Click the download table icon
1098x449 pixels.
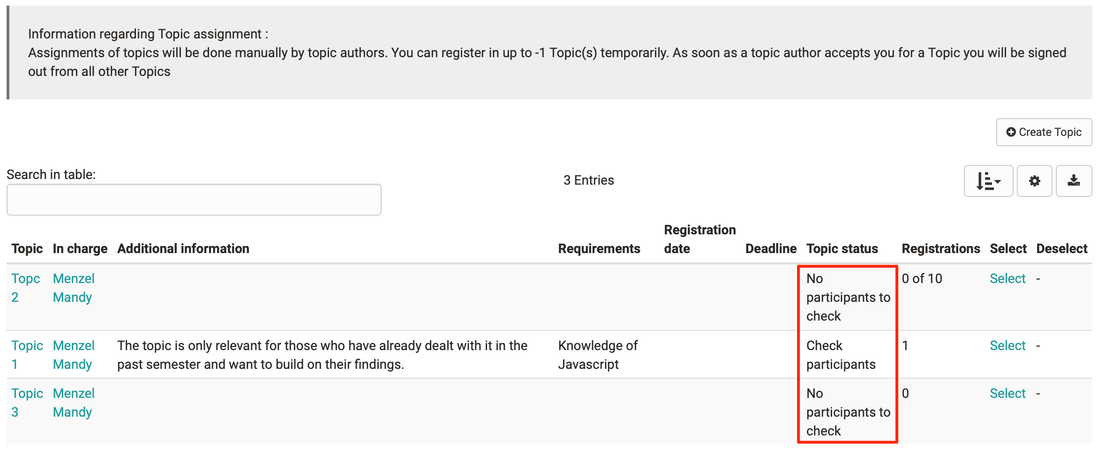pos(1074,181)
